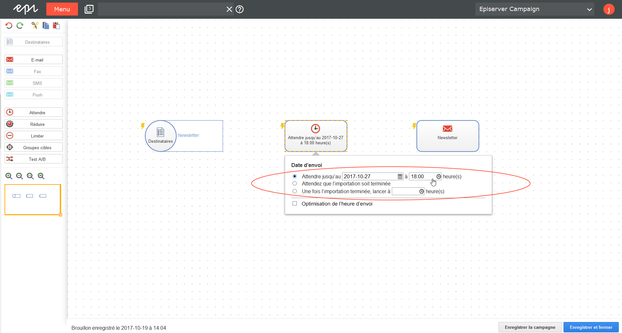Image resolution: width=622 pixels, height=333 pixels.
Task: Open the help question mark icon
Action: coord(240,9)
